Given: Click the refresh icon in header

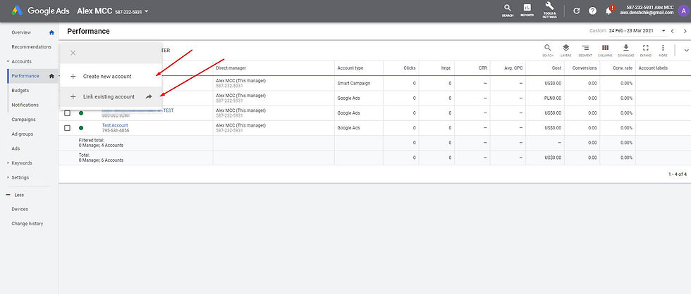Looking at the screenshot, I should 577,11.
